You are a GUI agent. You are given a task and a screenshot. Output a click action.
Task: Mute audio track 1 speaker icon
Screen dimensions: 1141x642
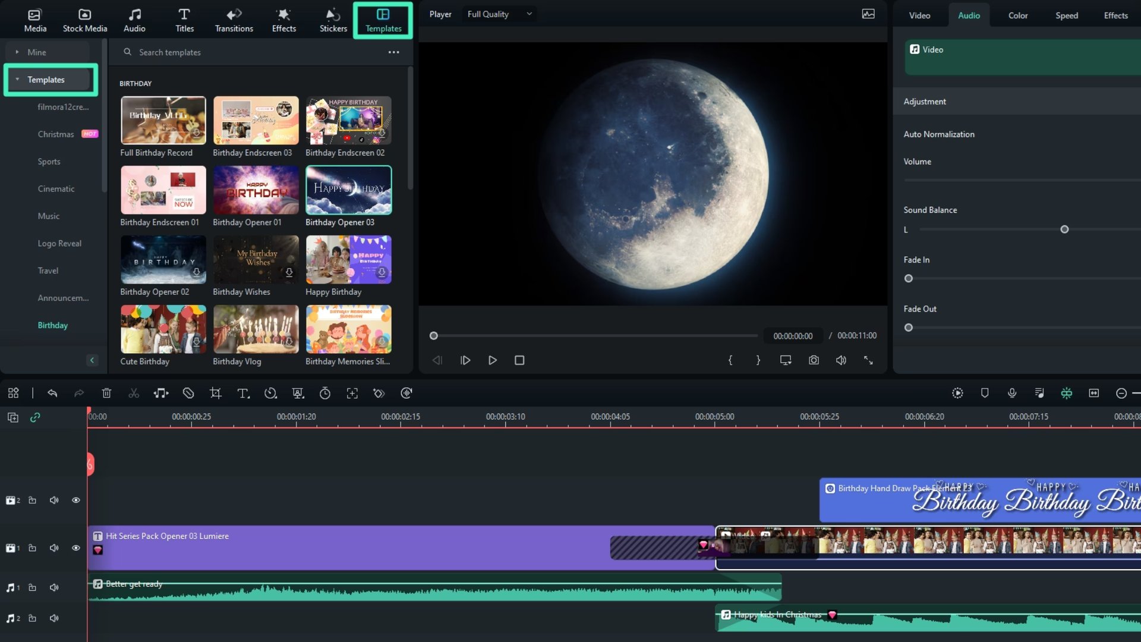pos(54,587)
